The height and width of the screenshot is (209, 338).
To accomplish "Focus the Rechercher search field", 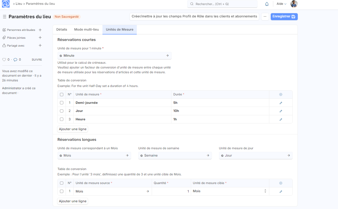I will coord(222,4).
